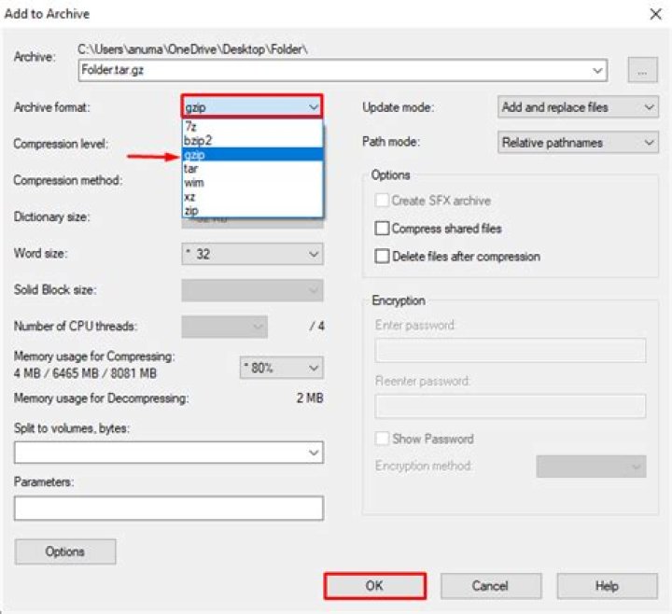Expand the archive name history dropdown

(x=597, y=70)
